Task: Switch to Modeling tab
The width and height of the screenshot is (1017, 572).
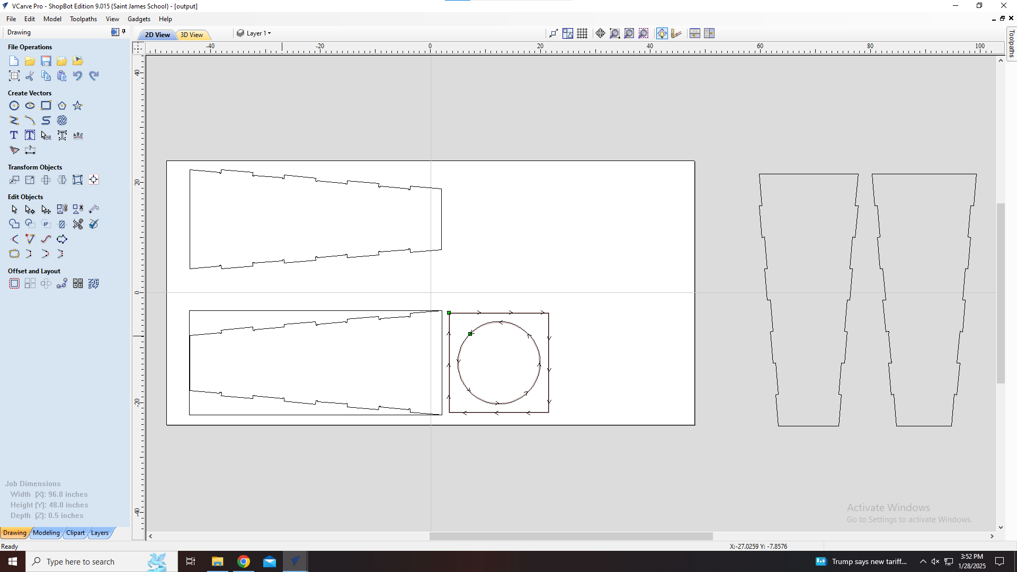Action: point(46,532)
